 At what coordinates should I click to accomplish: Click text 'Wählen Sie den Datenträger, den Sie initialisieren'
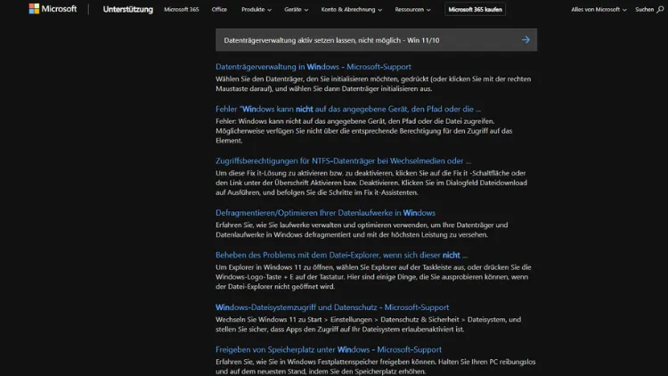292,79
